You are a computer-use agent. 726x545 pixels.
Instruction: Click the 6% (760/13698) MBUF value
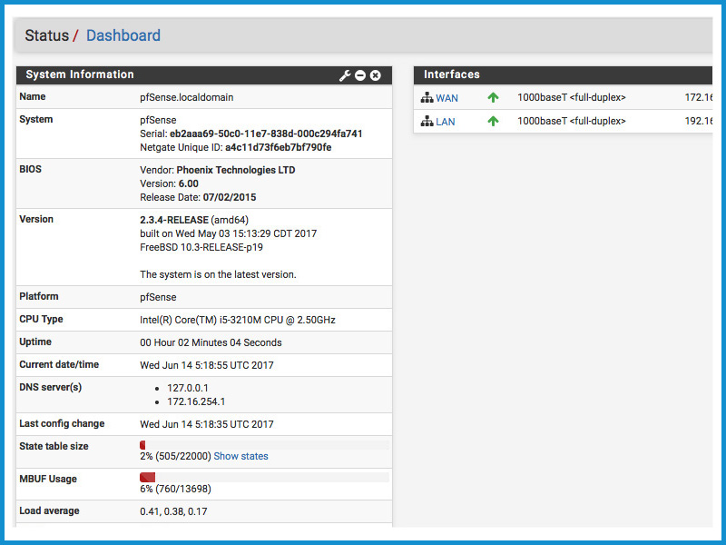point(175,489)
